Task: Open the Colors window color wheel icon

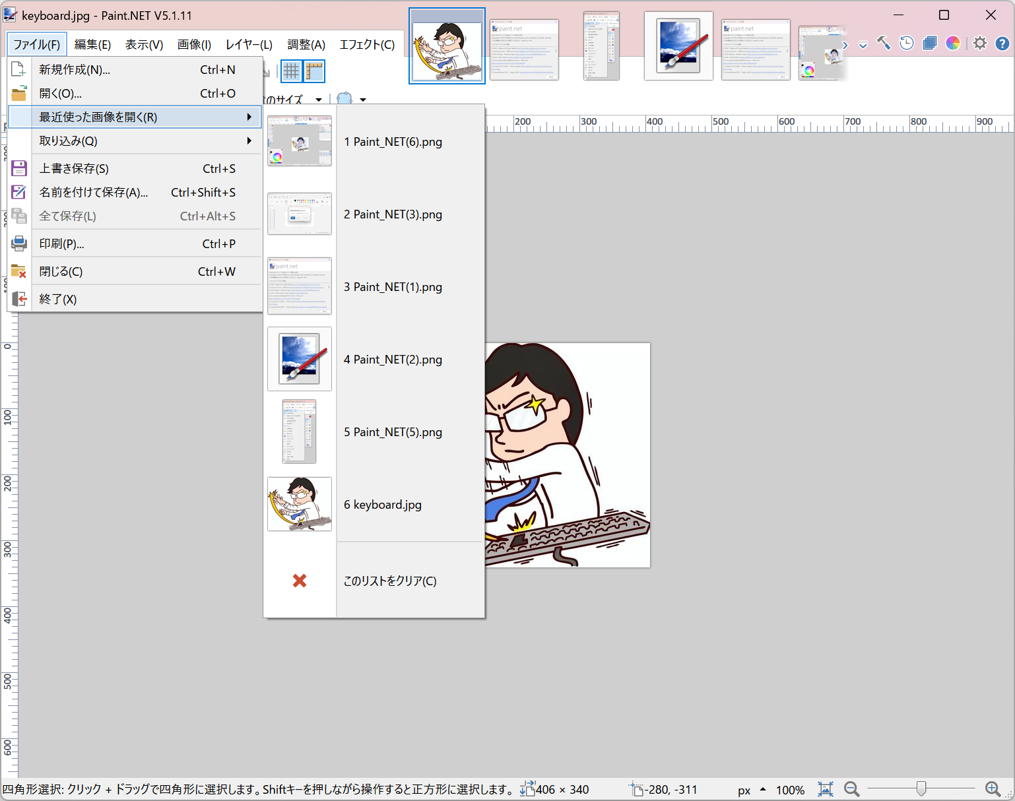Action: (953, 44)
